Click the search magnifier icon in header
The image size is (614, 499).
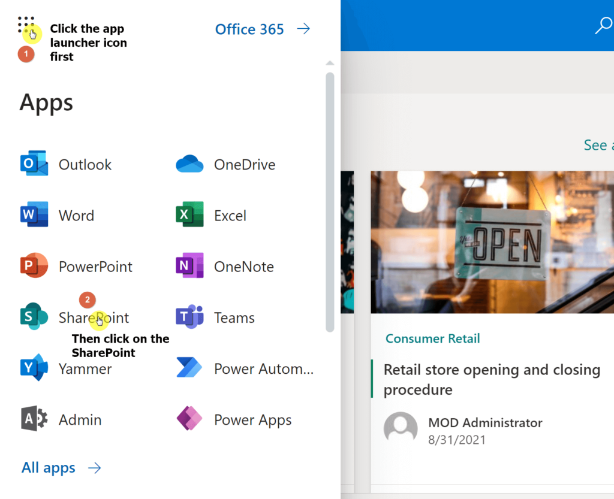point(604,25)
